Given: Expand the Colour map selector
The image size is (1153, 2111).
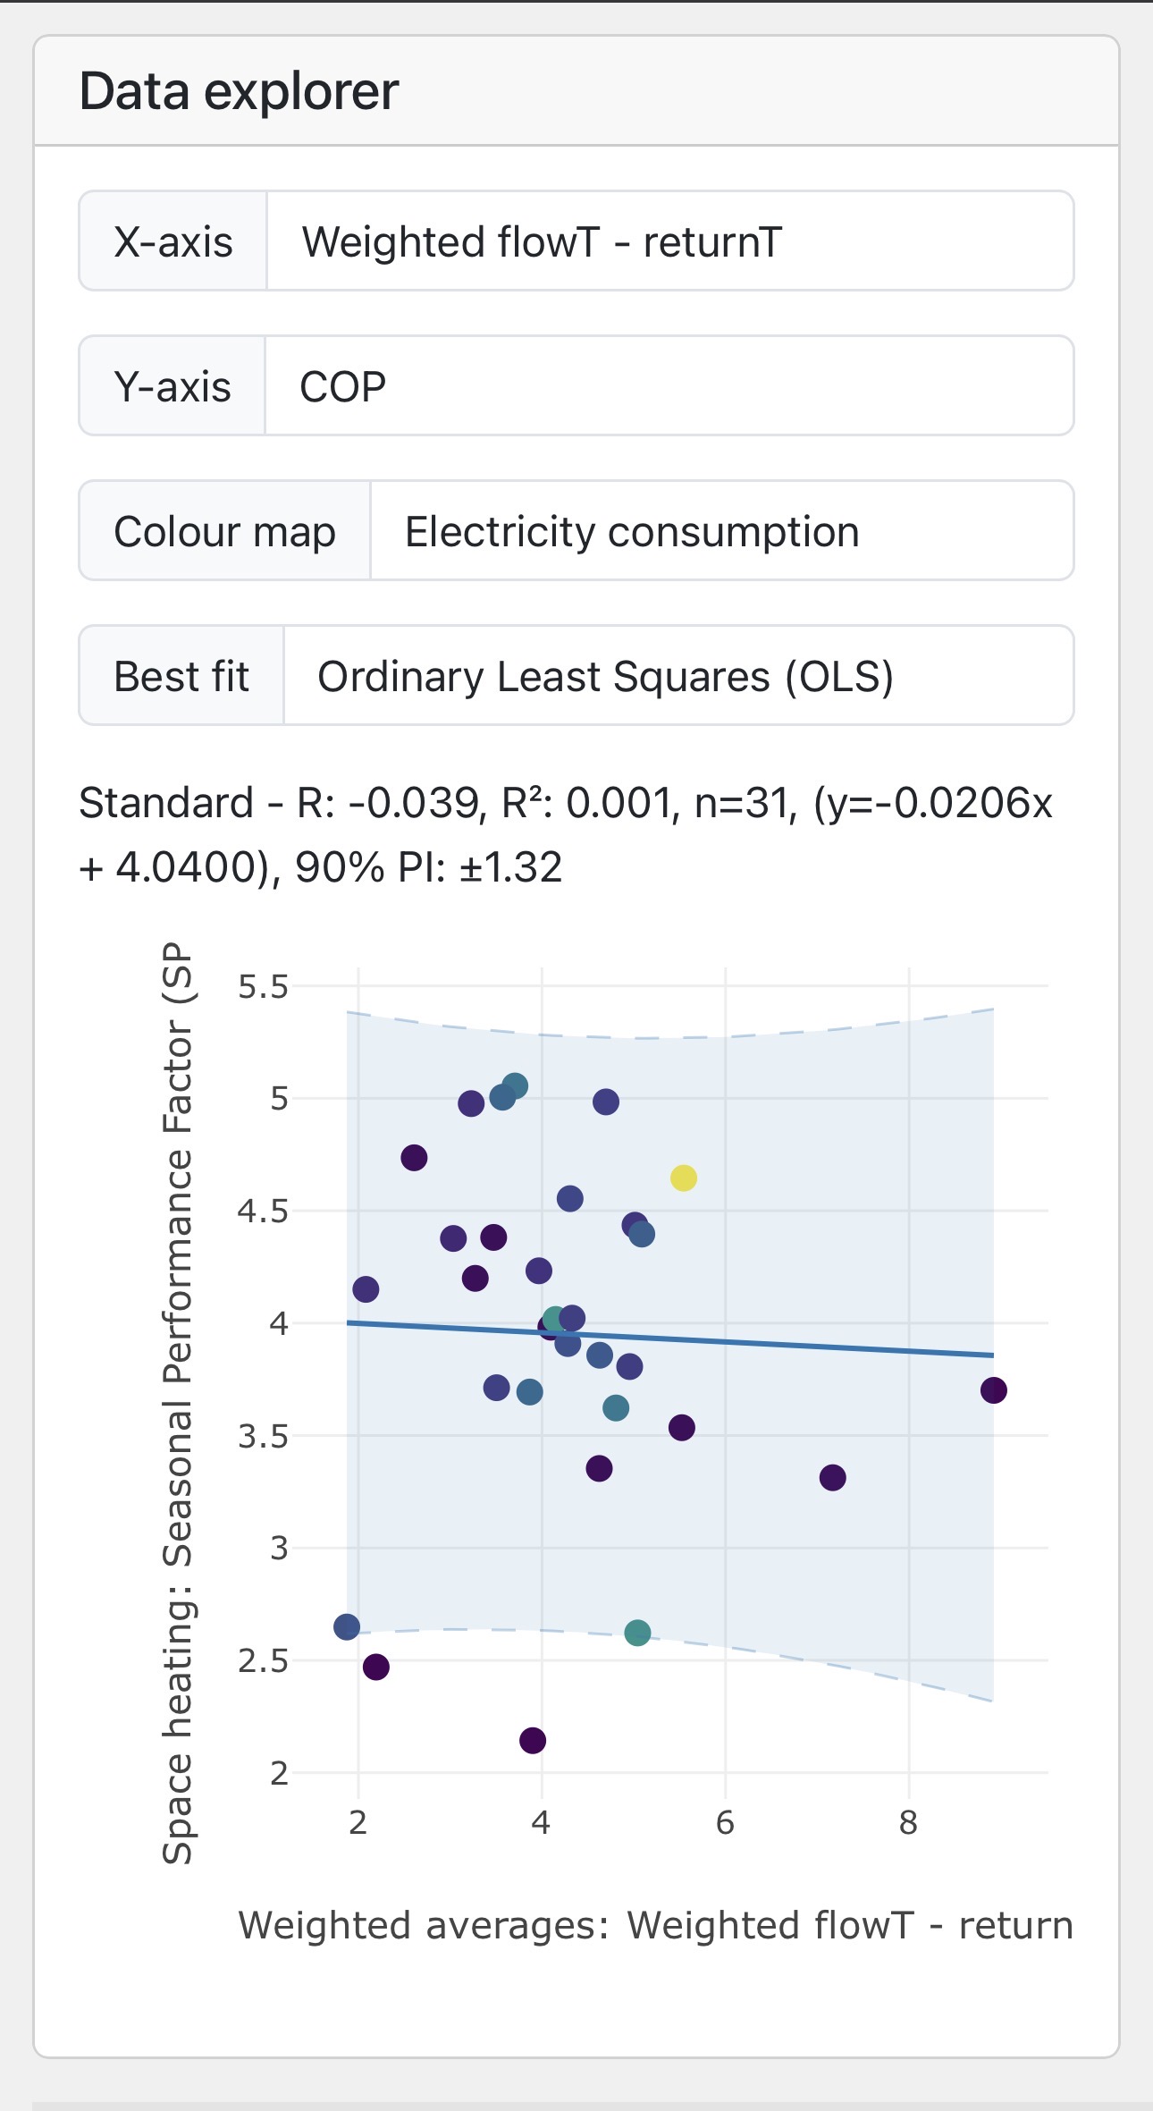Looking at the screenshot, I should click(720, 531).
